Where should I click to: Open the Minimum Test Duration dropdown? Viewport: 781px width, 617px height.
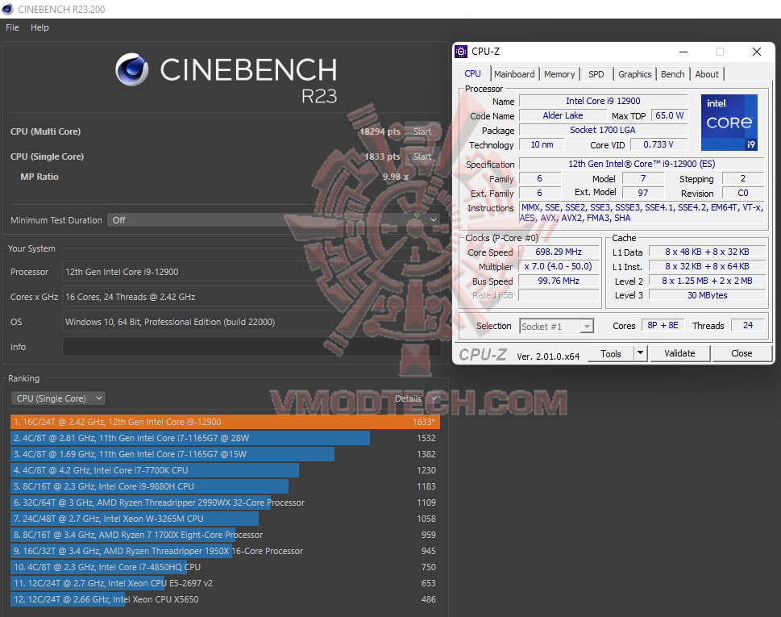pos(273,220)
